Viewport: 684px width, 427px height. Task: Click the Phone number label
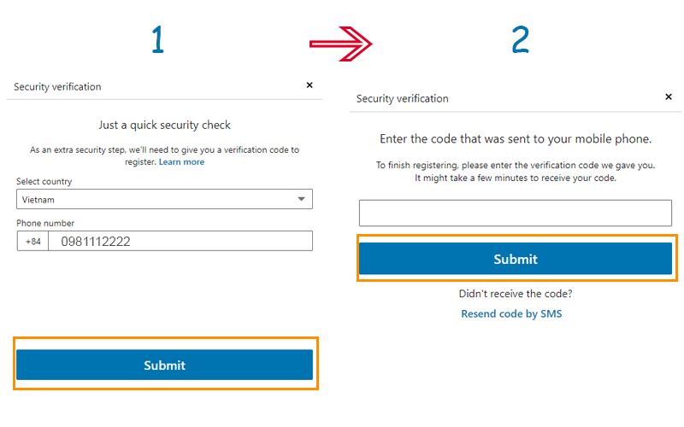(45, 223)
